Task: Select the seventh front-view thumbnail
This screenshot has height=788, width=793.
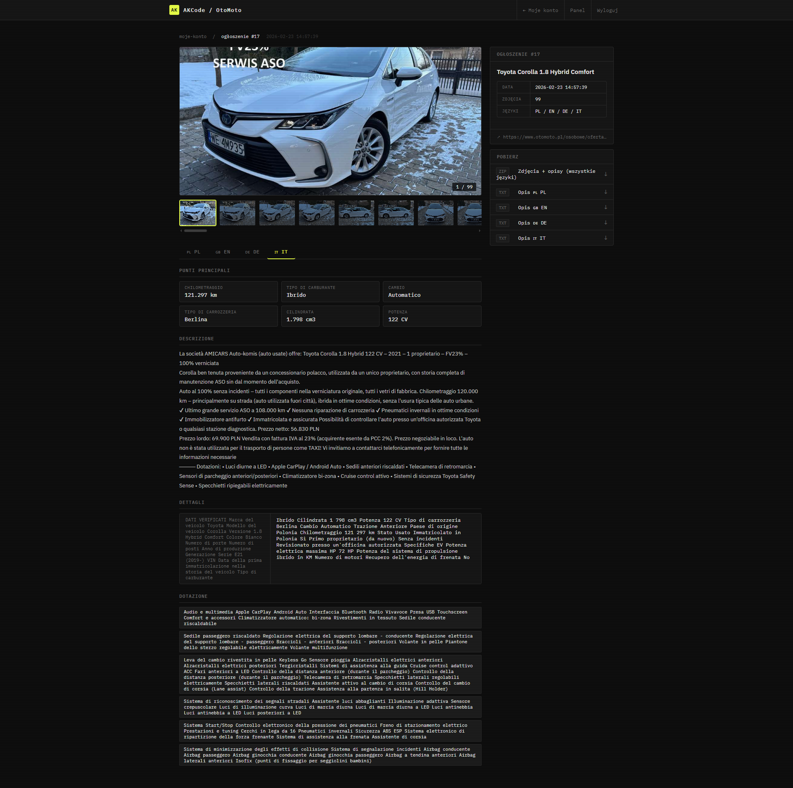Action: [436, 213]
